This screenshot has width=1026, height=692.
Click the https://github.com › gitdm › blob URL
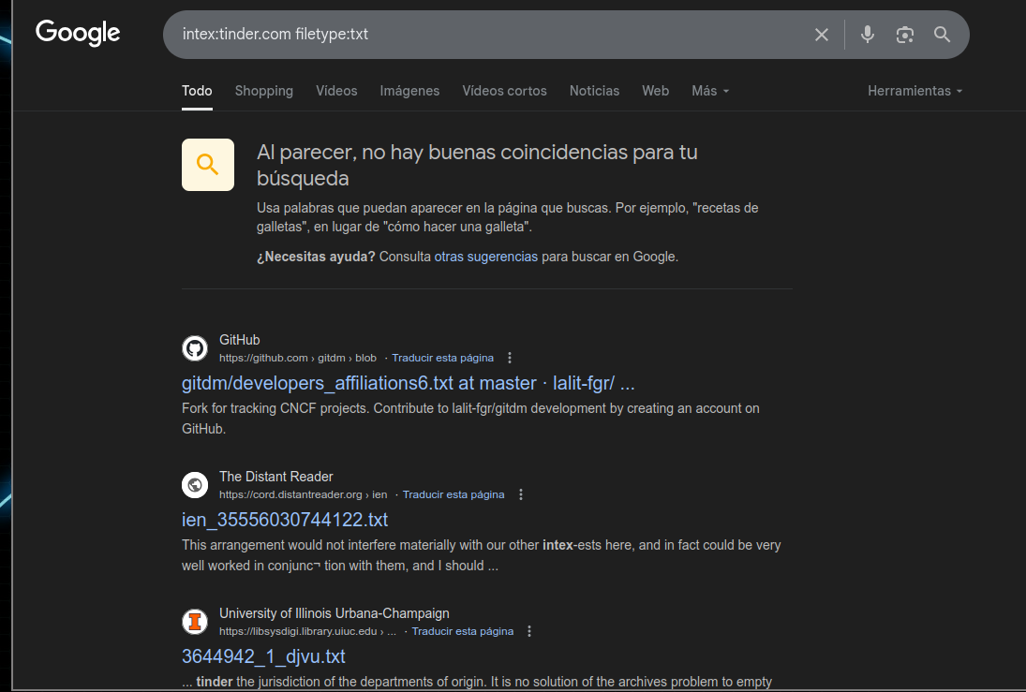[298, 358]
